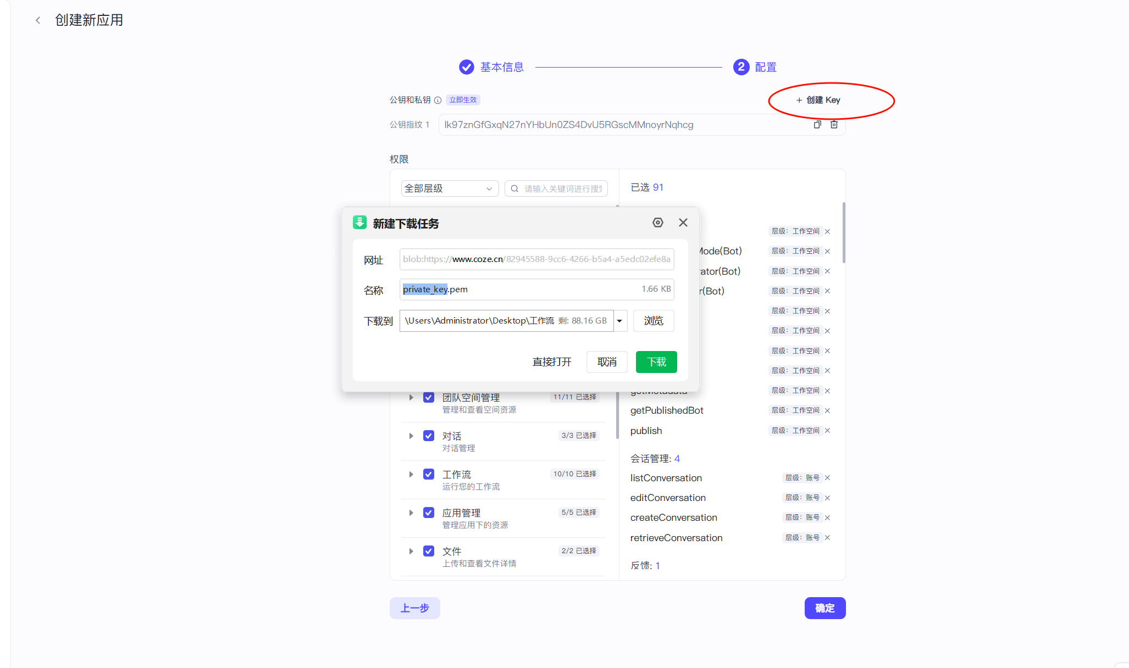This screenshot has height=668, width=1129.
Task: Toggle 对话 permission checkbox
Action: [x=429, y=436]
